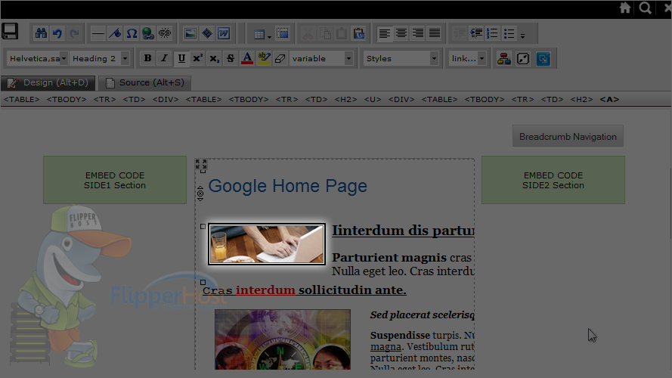The image size is (672, 378).
Task: Switch to Design tab
Action: 48,82
